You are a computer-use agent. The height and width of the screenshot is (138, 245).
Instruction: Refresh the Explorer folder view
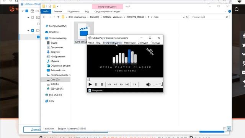pos(187,17)
